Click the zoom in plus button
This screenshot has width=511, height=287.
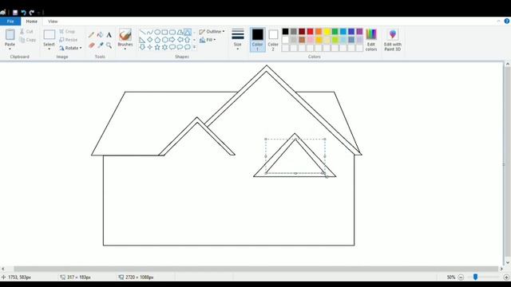point(506,277)
